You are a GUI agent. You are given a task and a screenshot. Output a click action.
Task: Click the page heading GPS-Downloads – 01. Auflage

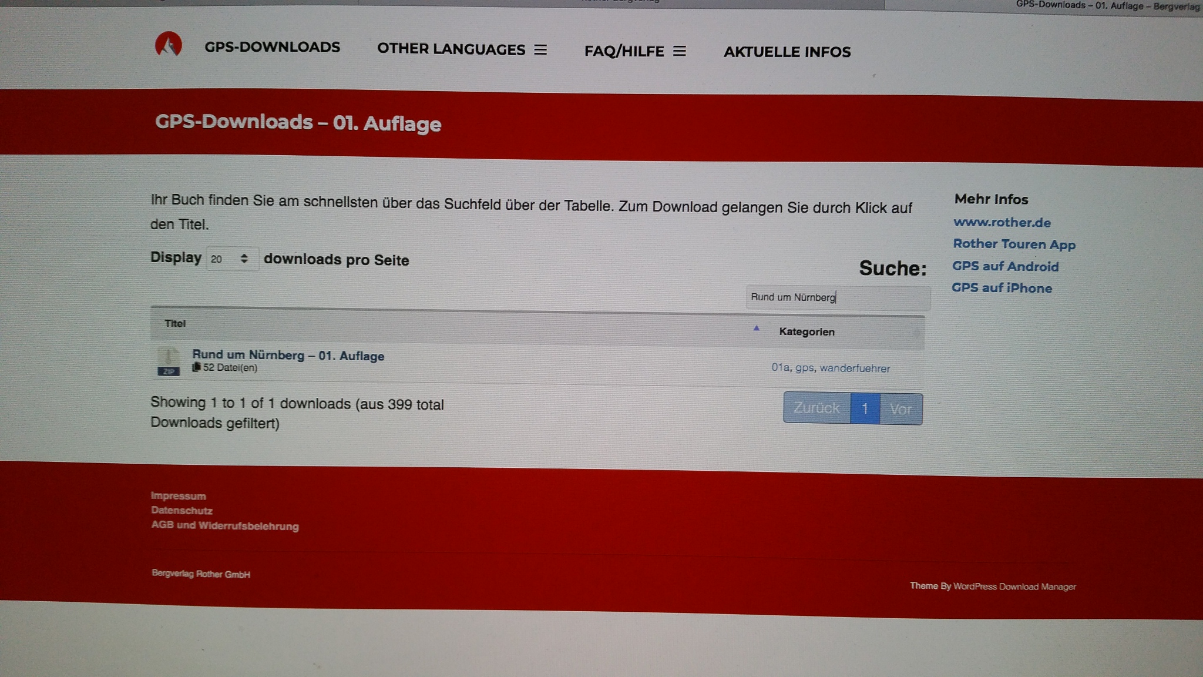[x=298, y=122]
